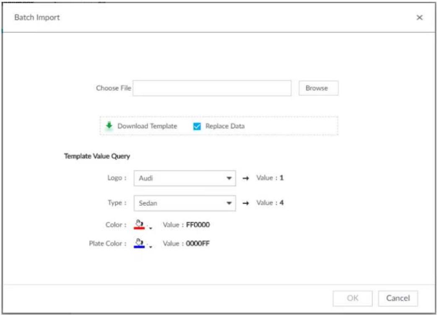
Task: Click the Replace Data label
Action: click(x=225, y=126)
